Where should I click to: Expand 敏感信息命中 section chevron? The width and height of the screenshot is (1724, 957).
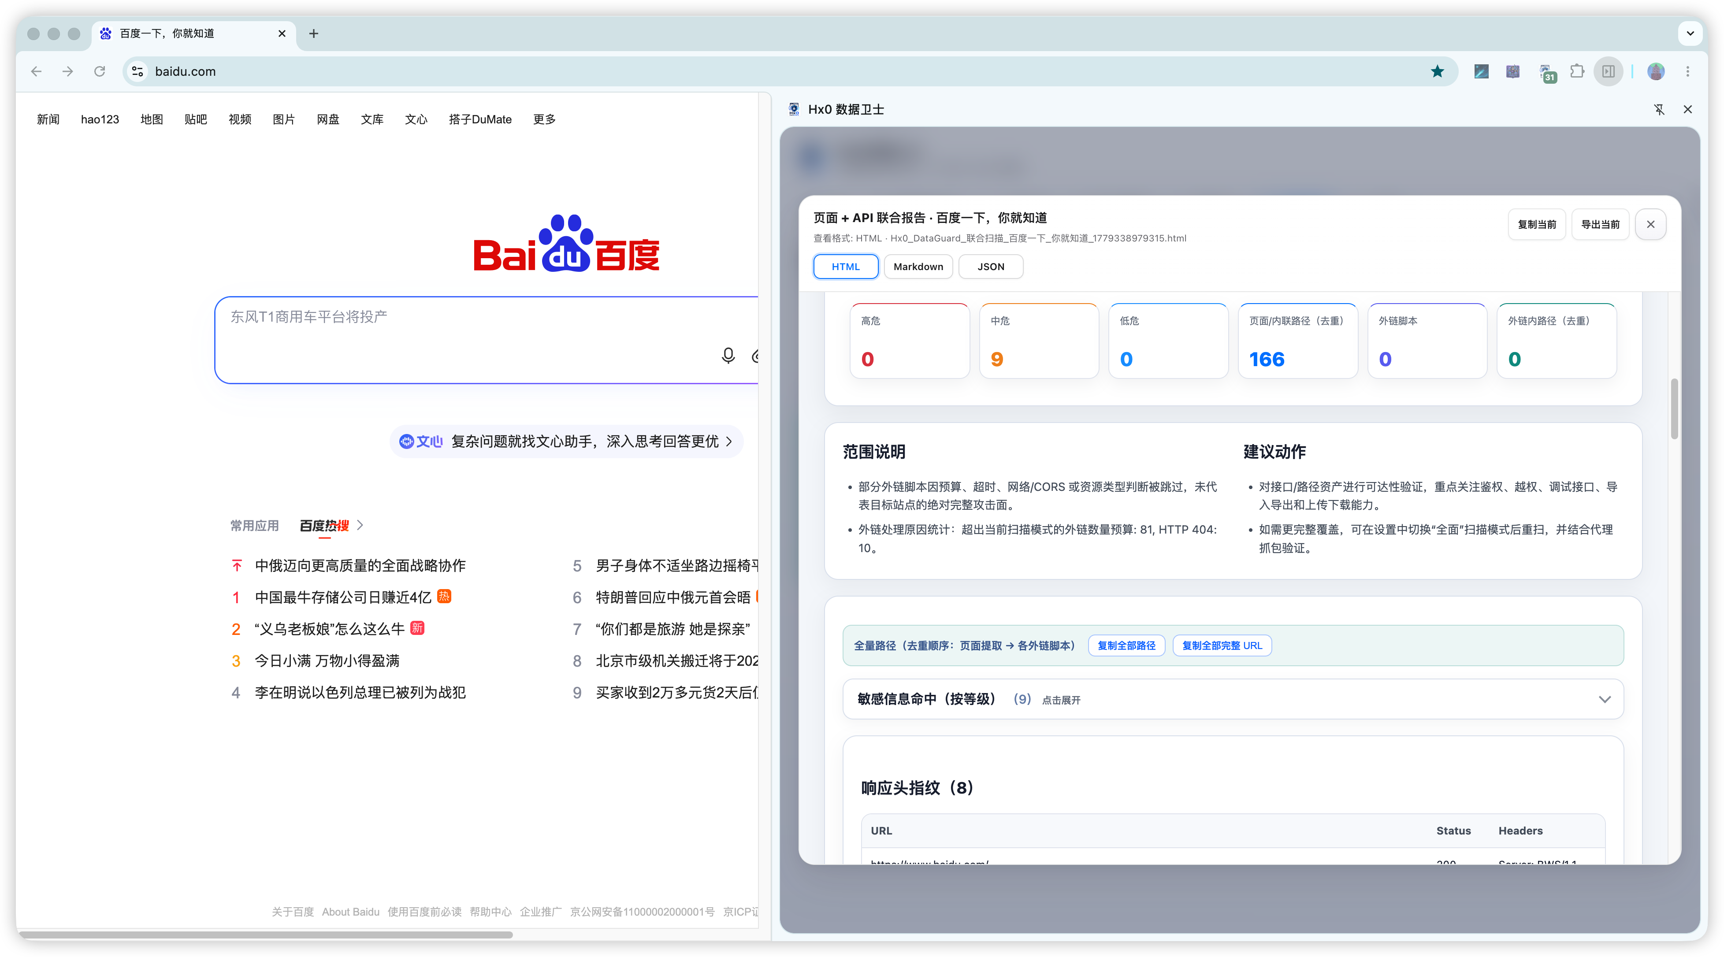tap(1604, 699)
